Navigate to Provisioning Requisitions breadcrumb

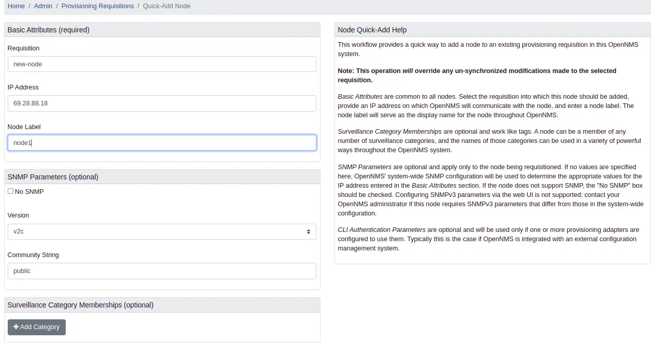pyautogui.click(x=98, y=6)
